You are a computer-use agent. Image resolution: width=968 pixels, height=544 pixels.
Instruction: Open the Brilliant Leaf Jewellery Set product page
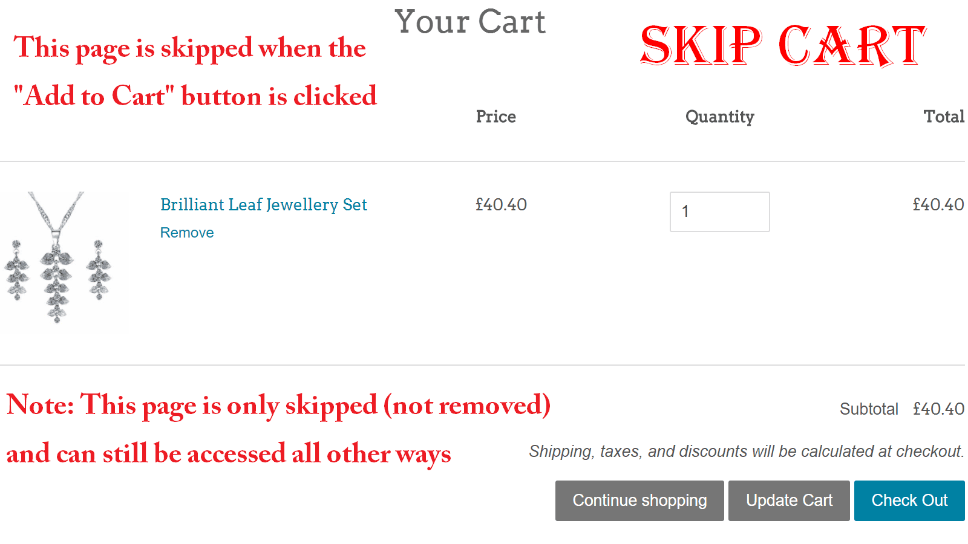pyautogui.click(x=263, y=205)
